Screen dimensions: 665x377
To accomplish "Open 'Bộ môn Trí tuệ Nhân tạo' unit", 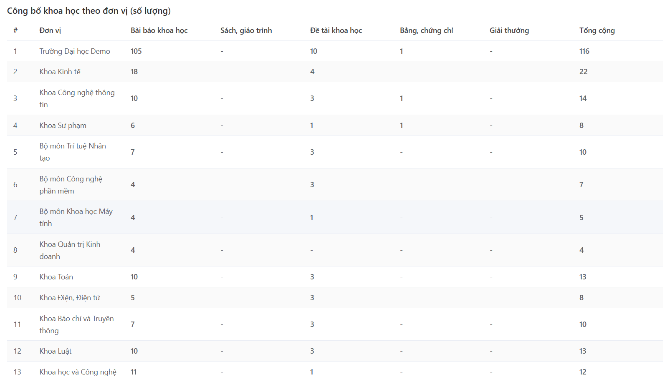I will click(x=73, y=152).
